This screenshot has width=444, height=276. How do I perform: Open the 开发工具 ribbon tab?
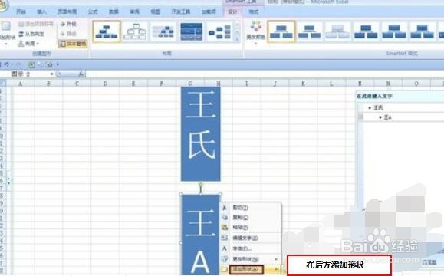coord(181,11)
